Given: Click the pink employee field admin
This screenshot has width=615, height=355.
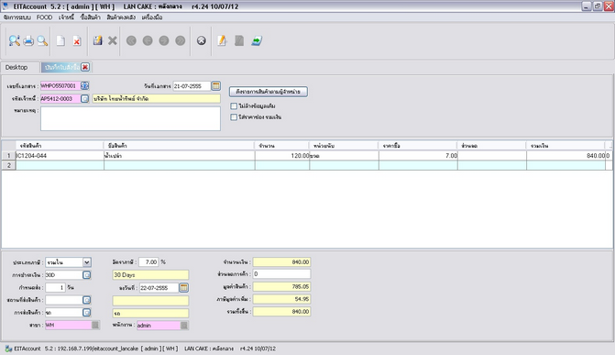Looking at the screenshot, I should 159,325.
